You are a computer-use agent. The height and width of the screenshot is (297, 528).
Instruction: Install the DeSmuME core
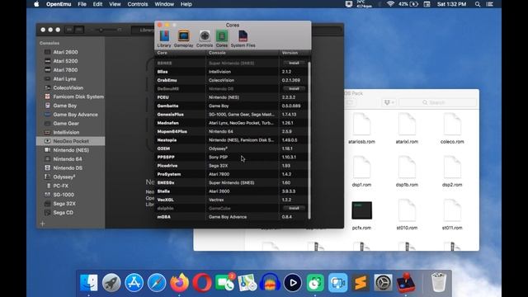pos(294,88)
